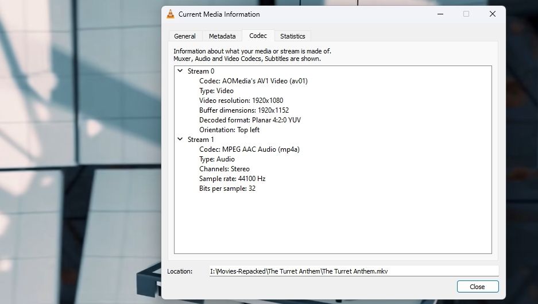The width and height of the screenshot is (538, 304).
Task: Minimize the Current Media Information window
Action: coord(440,14)
